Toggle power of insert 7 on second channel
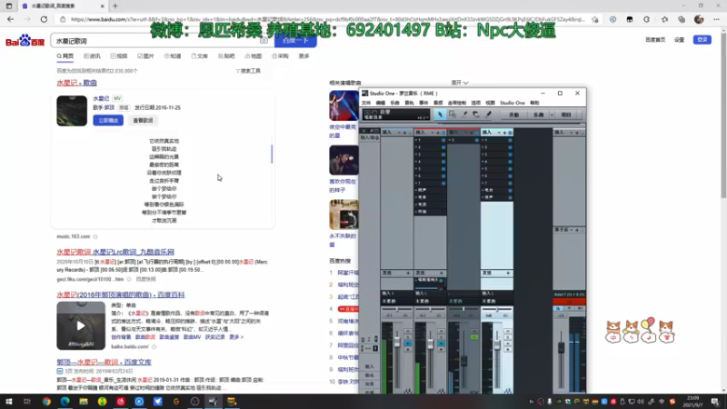Viewport: 727px width, 409px height. [x=443, y=184]
